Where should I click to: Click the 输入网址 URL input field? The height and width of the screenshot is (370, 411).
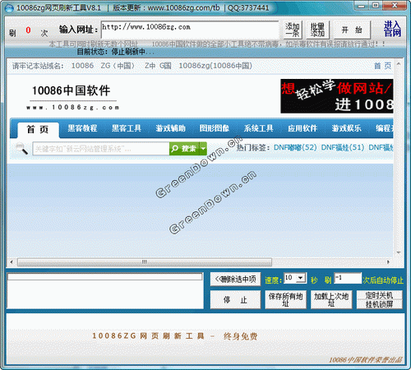tap(190, 30)
